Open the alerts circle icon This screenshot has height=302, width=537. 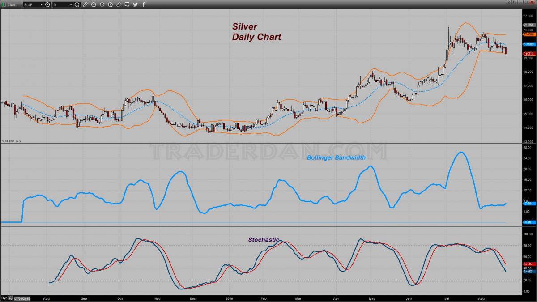[110, 4]
